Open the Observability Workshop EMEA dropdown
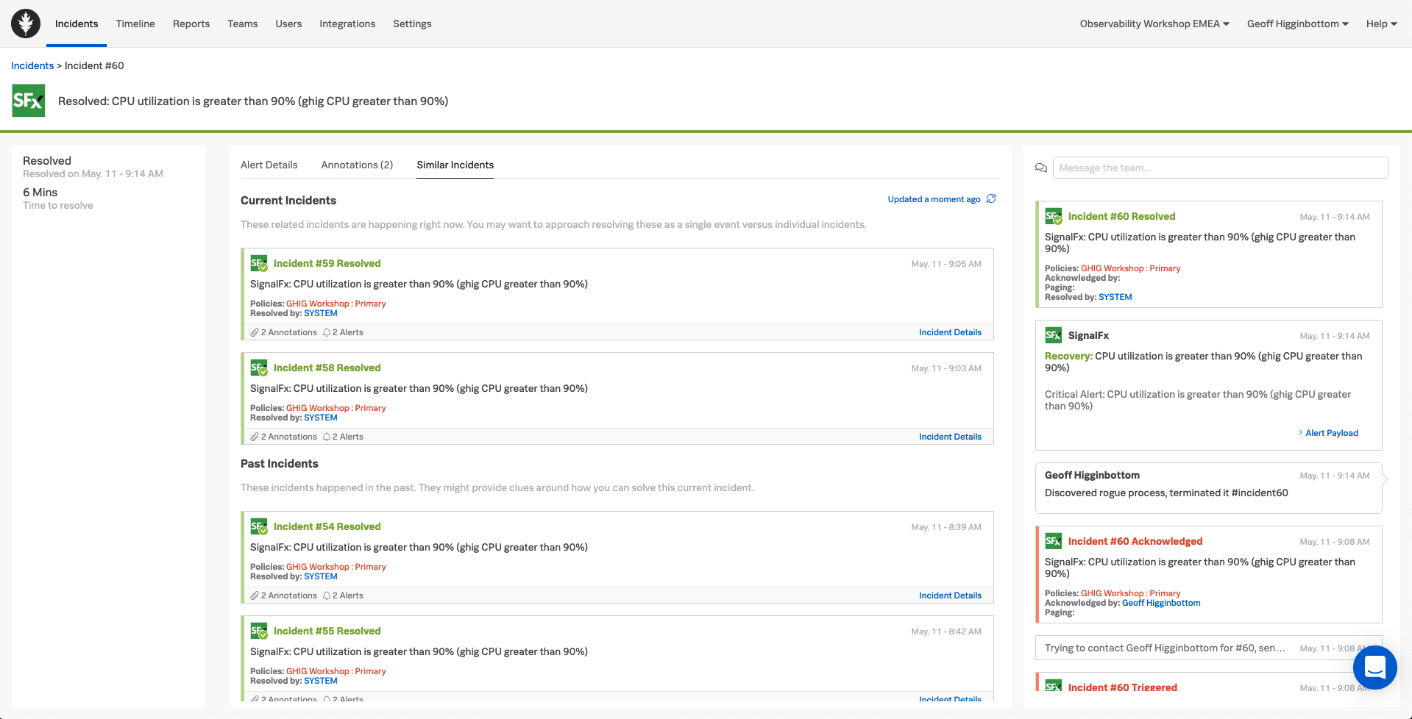The height and width of the screenshot is (719, 1412). pyautogui.click(x=1154, y=24)
